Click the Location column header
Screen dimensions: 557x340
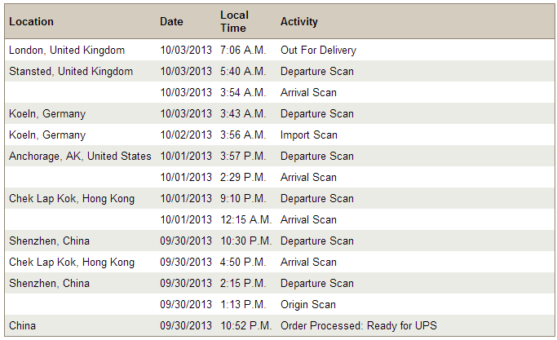[31, 22]
